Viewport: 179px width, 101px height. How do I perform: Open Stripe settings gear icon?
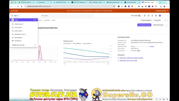[156, 16]
